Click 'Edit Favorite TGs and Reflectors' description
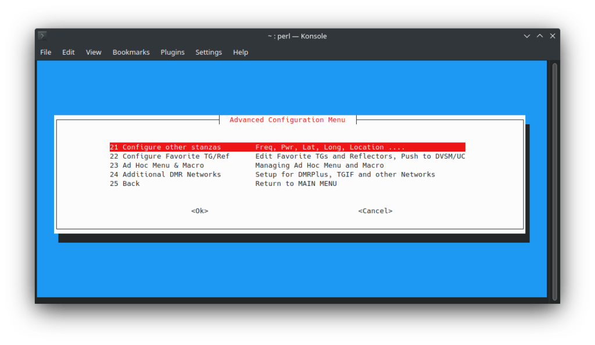595x345 pixels. click(324, 156)
